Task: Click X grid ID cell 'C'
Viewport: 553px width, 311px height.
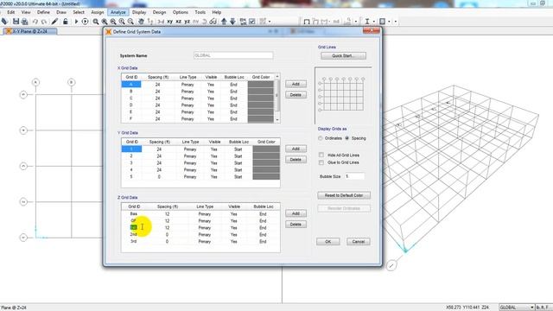Action: [x=131, y=98]
